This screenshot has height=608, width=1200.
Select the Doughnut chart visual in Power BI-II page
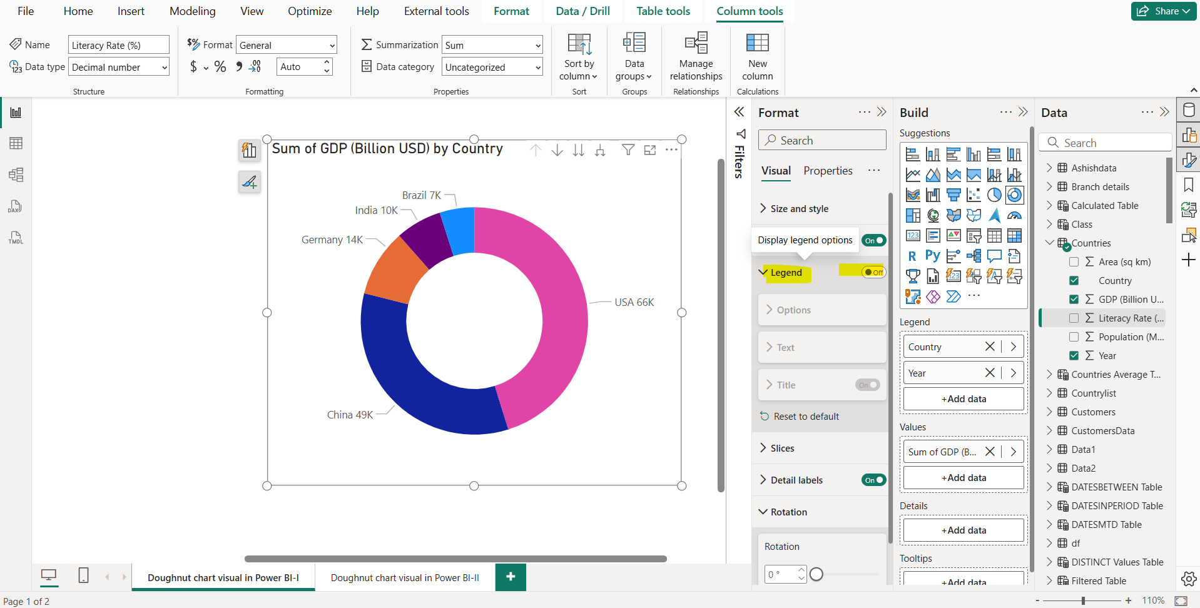404,577
